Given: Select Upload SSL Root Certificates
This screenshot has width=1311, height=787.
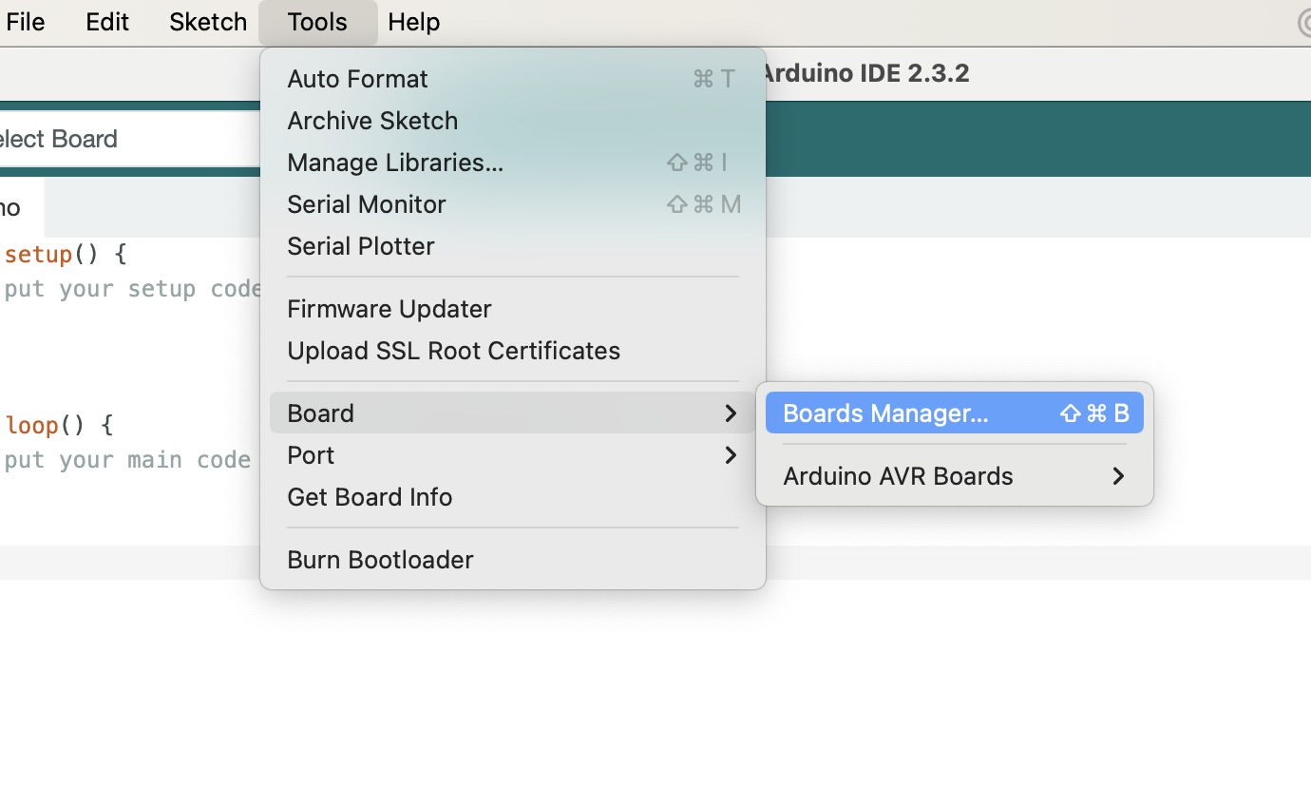Looking at the screenshot, I should click(x=513, y=351).
